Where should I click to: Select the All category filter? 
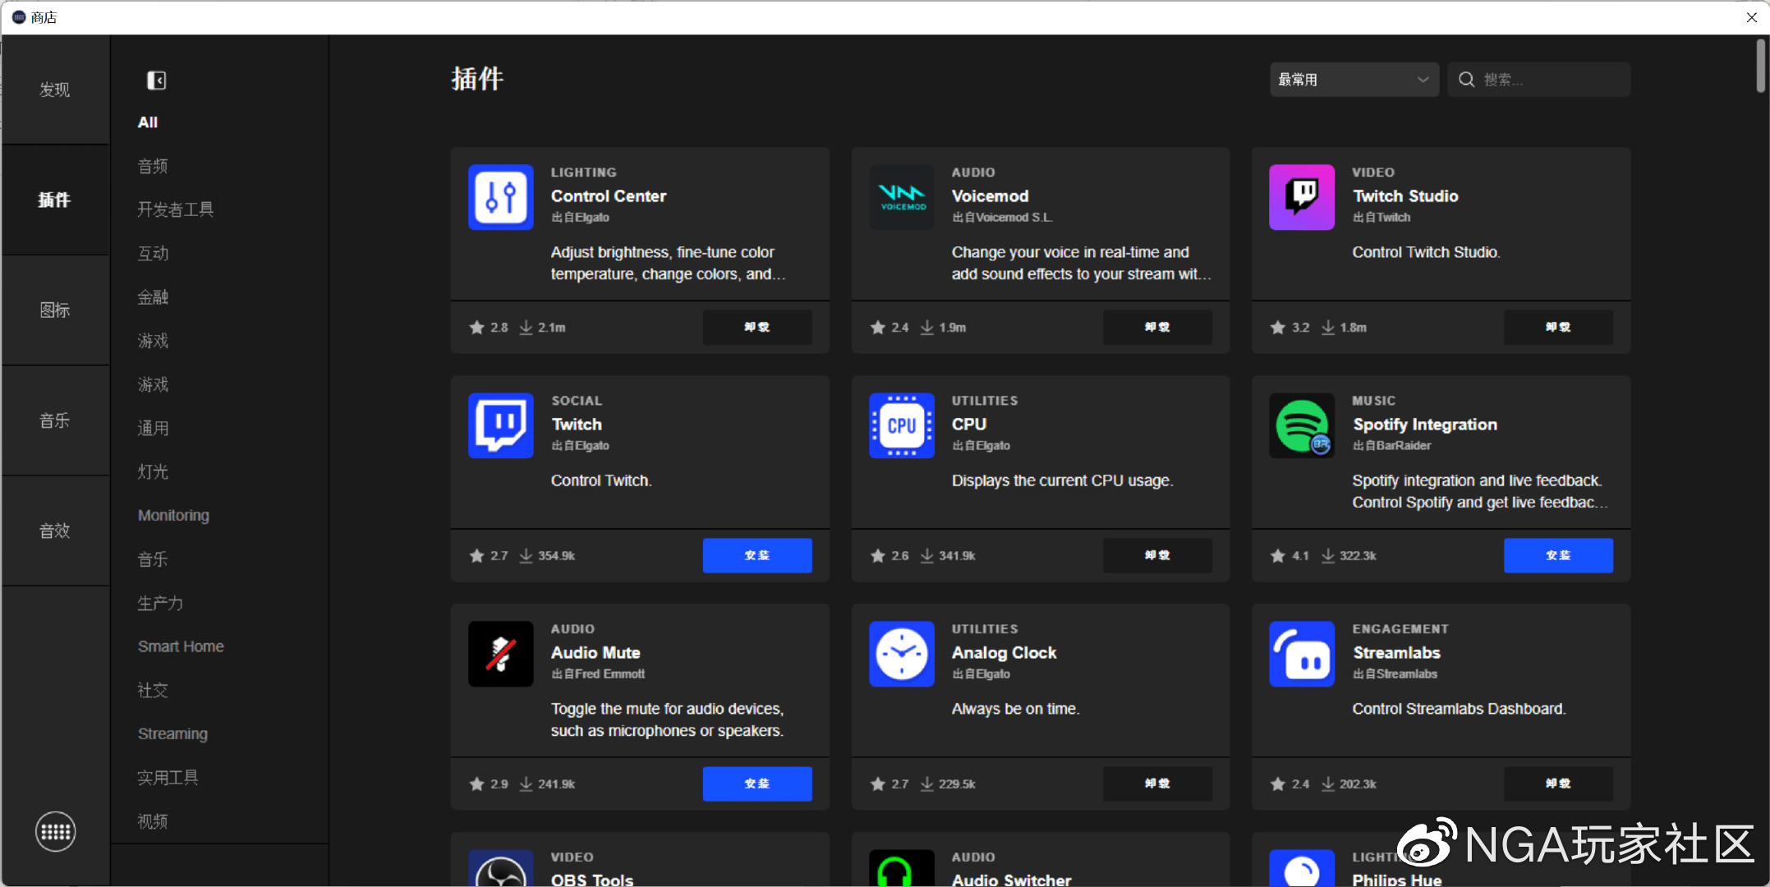coord(148,122)
